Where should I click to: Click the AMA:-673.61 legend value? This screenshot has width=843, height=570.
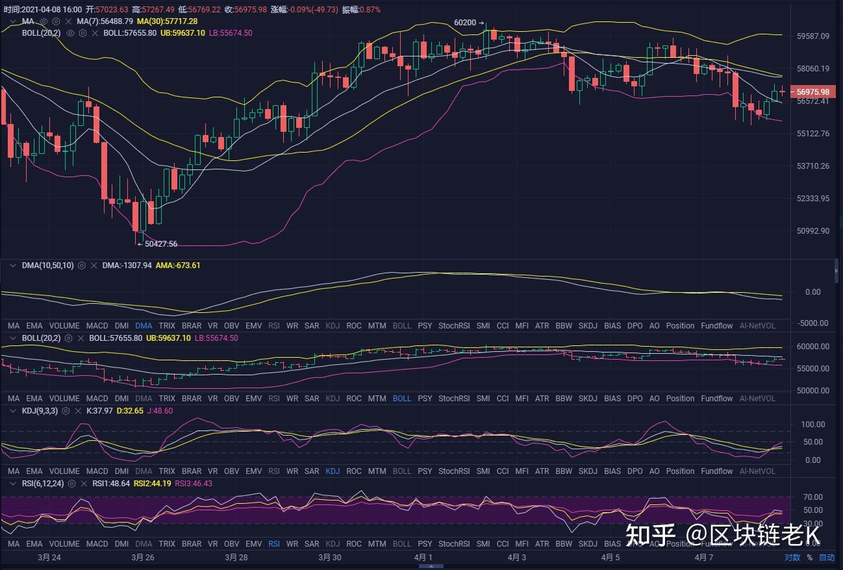click(178, 266)
